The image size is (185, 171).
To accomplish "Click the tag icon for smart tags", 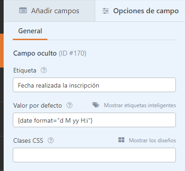I will [96, 105].
